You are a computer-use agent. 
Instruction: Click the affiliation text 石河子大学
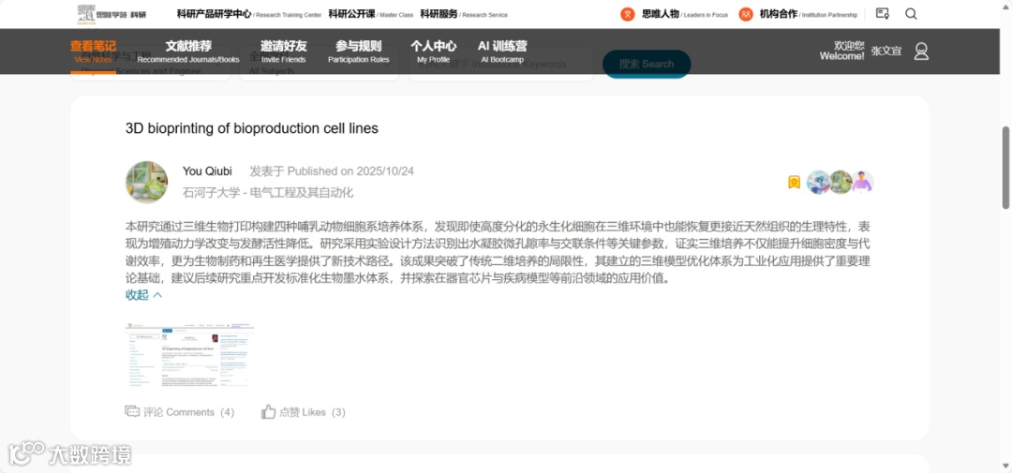coord(213,192)
